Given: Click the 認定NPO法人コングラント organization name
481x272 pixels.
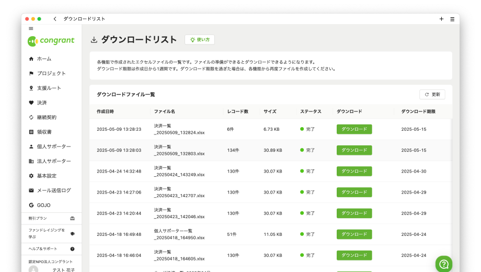Looking at the screenshot, I should click(x=51, y=262).
